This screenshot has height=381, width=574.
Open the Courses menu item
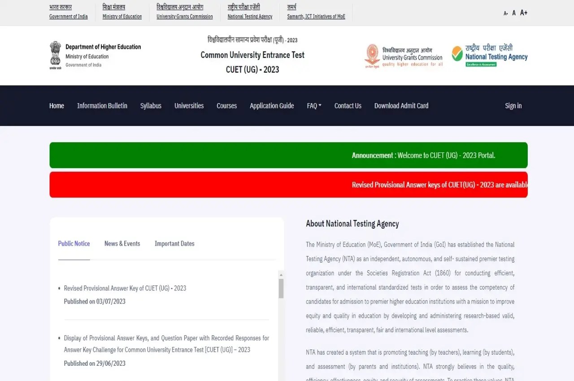226,106
